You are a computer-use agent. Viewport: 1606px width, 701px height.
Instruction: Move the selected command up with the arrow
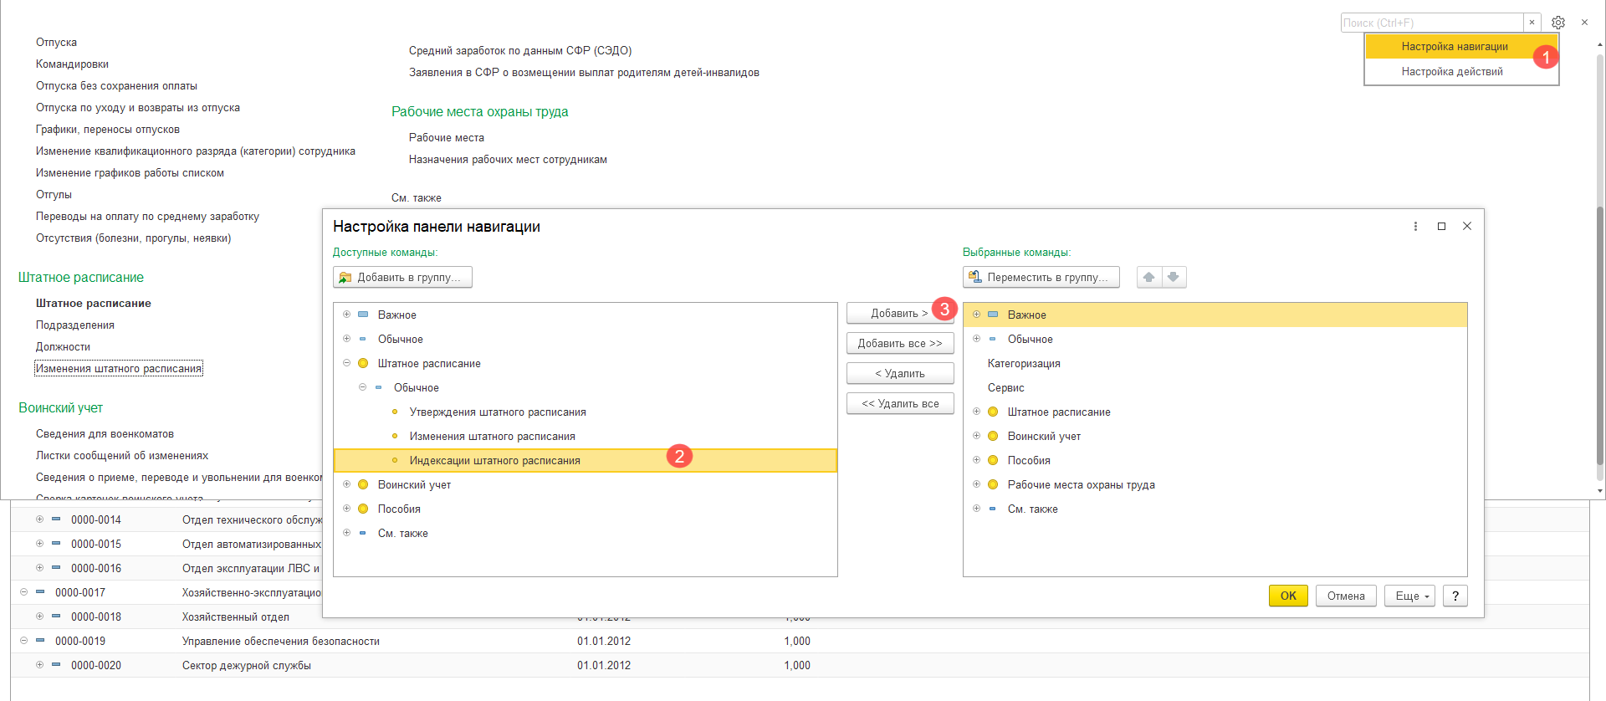tap(1149, 277)
